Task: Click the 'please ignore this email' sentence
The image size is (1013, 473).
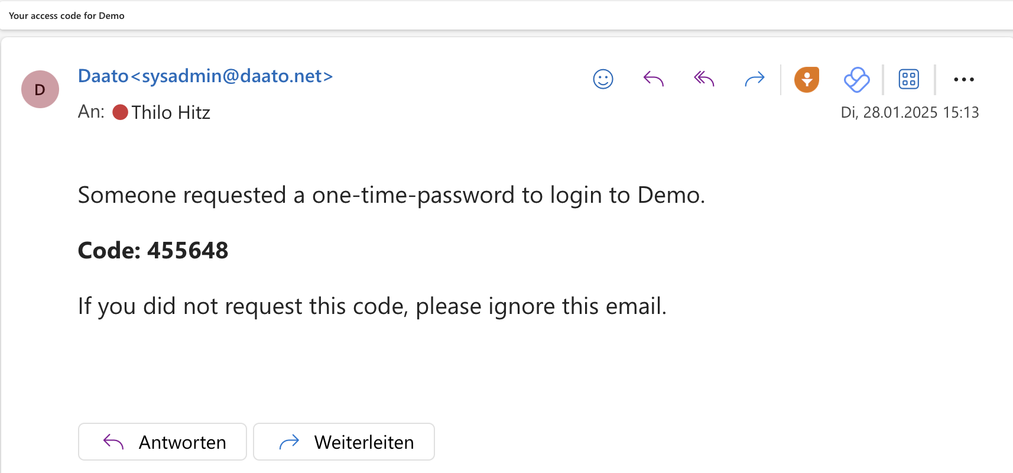Action: click(x=372, y=306)
